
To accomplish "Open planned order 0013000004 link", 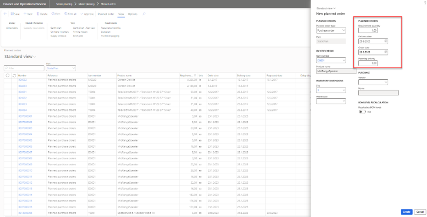I will tap(25, 213).
